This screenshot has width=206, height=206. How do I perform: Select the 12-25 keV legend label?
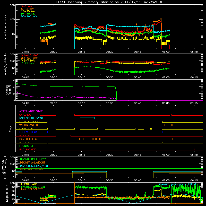[x=28, y=11]
